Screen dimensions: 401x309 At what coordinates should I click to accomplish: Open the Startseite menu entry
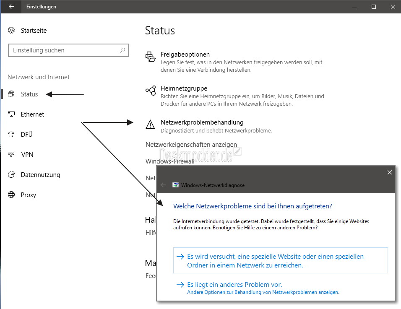[34, 31]
